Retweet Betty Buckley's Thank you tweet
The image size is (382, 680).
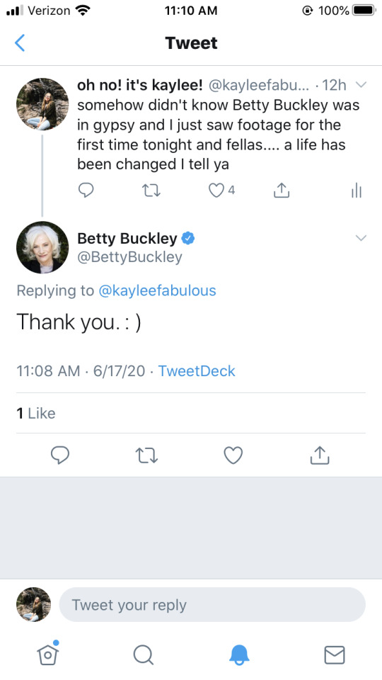click(x=146, y=455)
